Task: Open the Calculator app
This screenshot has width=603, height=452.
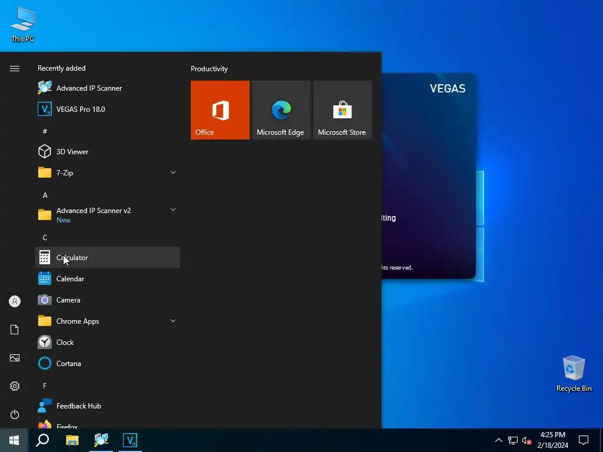Action: pos(108,258)
